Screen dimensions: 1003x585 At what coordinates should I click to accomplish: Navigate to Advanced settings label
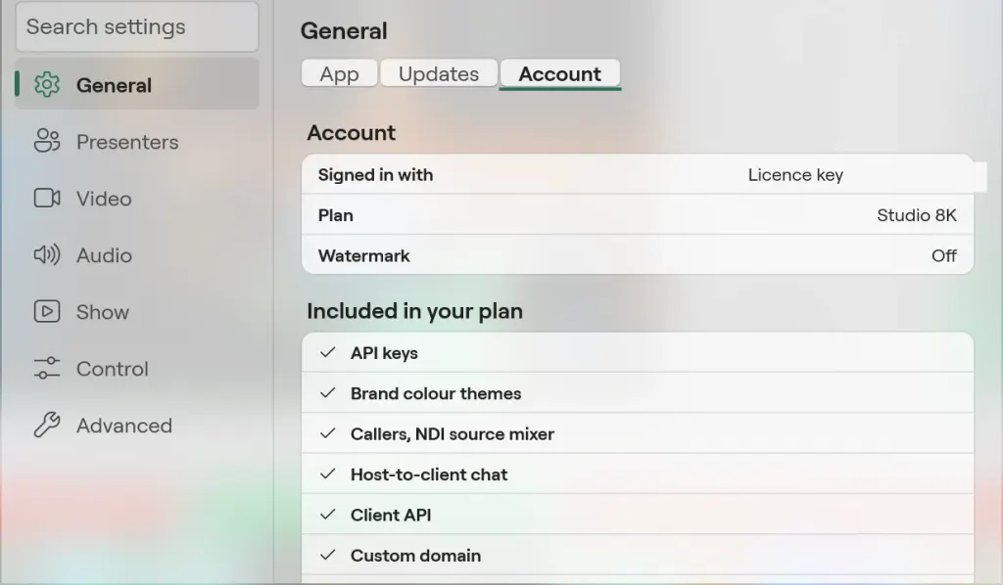(x=124, y=426)
